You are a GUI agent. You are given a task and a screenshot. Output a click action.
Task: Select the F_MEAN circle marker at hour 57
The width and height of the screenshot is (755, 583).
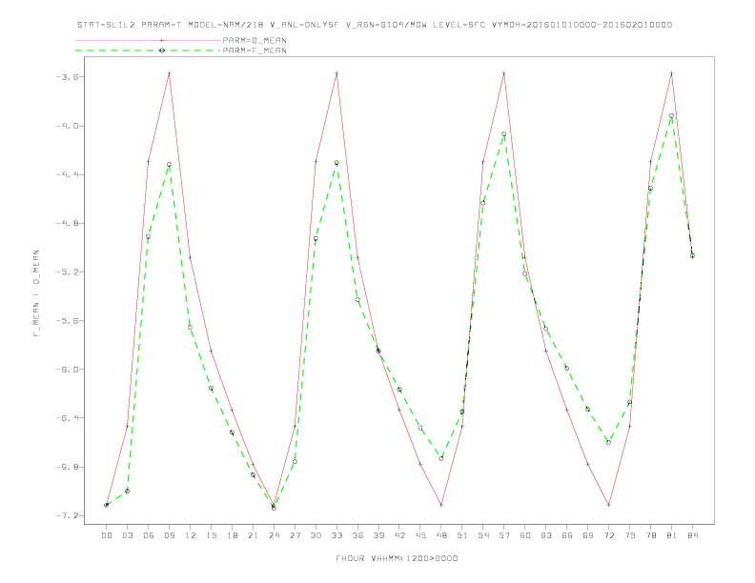click(x=504, y=134)
